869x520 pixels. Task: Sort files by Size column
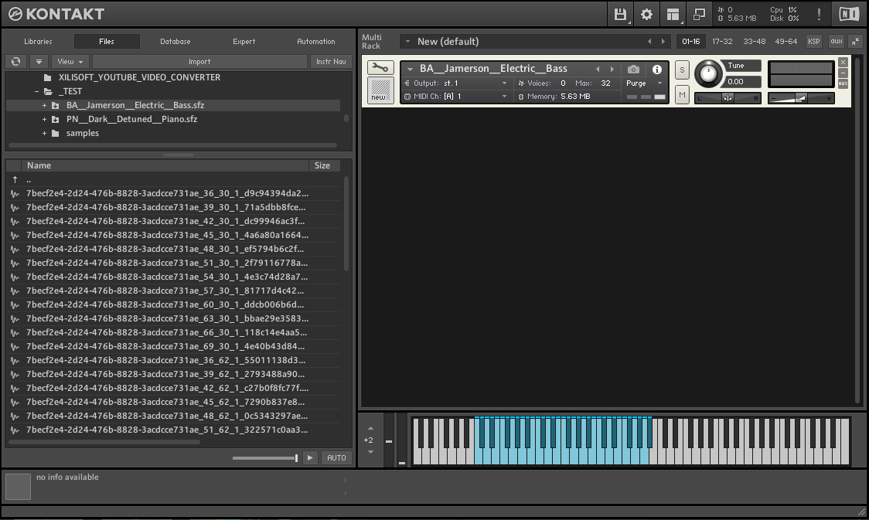coord(324,165)
